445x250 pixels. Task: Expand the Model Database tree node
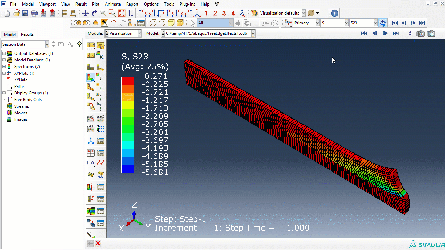[x=4, y=60]
